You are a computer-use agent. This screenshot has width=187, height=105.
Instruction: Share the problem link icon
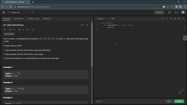pos(32,29)
